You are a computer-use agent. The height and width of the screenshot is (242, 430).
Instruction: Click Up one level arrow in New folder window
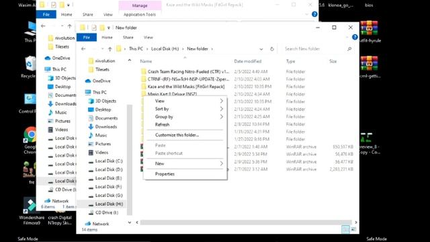[110, 49]
